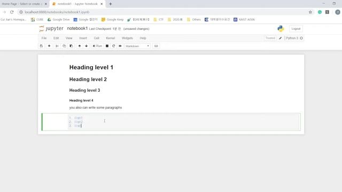Open the browser profile avatar
The height and width of the screenshot is (192, 342).
click(x=337, y=12)
